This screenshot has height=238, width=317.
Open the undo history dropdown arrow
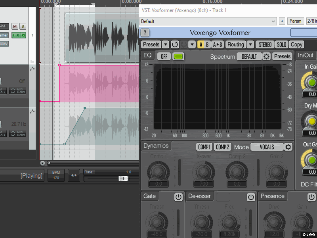[x=192, y=44]
